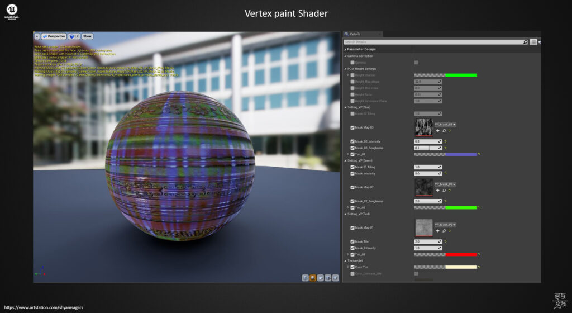Open the VP_Mask_03 texture dropdown
The height and width of the screenshot is (313, 572).
coord(445,125)
